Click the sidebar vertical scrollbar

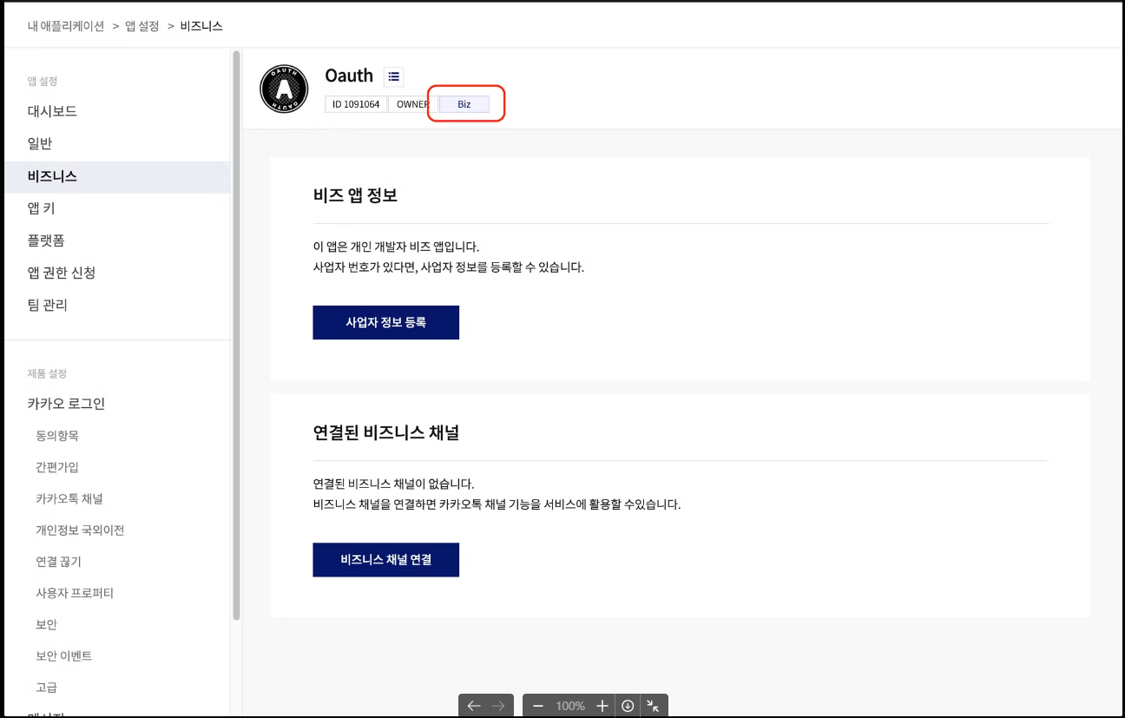236,335
